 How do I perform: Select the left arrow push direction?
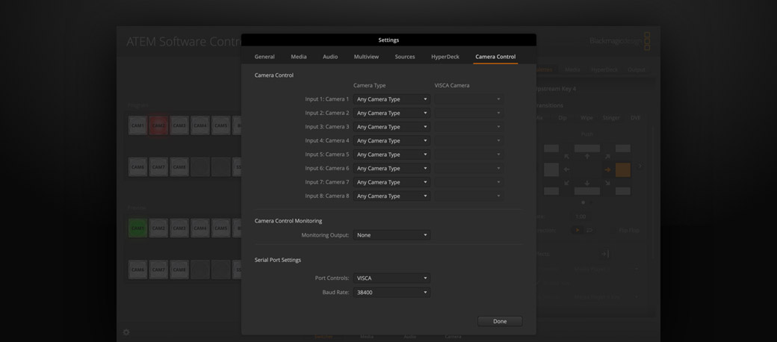[567, 170]
